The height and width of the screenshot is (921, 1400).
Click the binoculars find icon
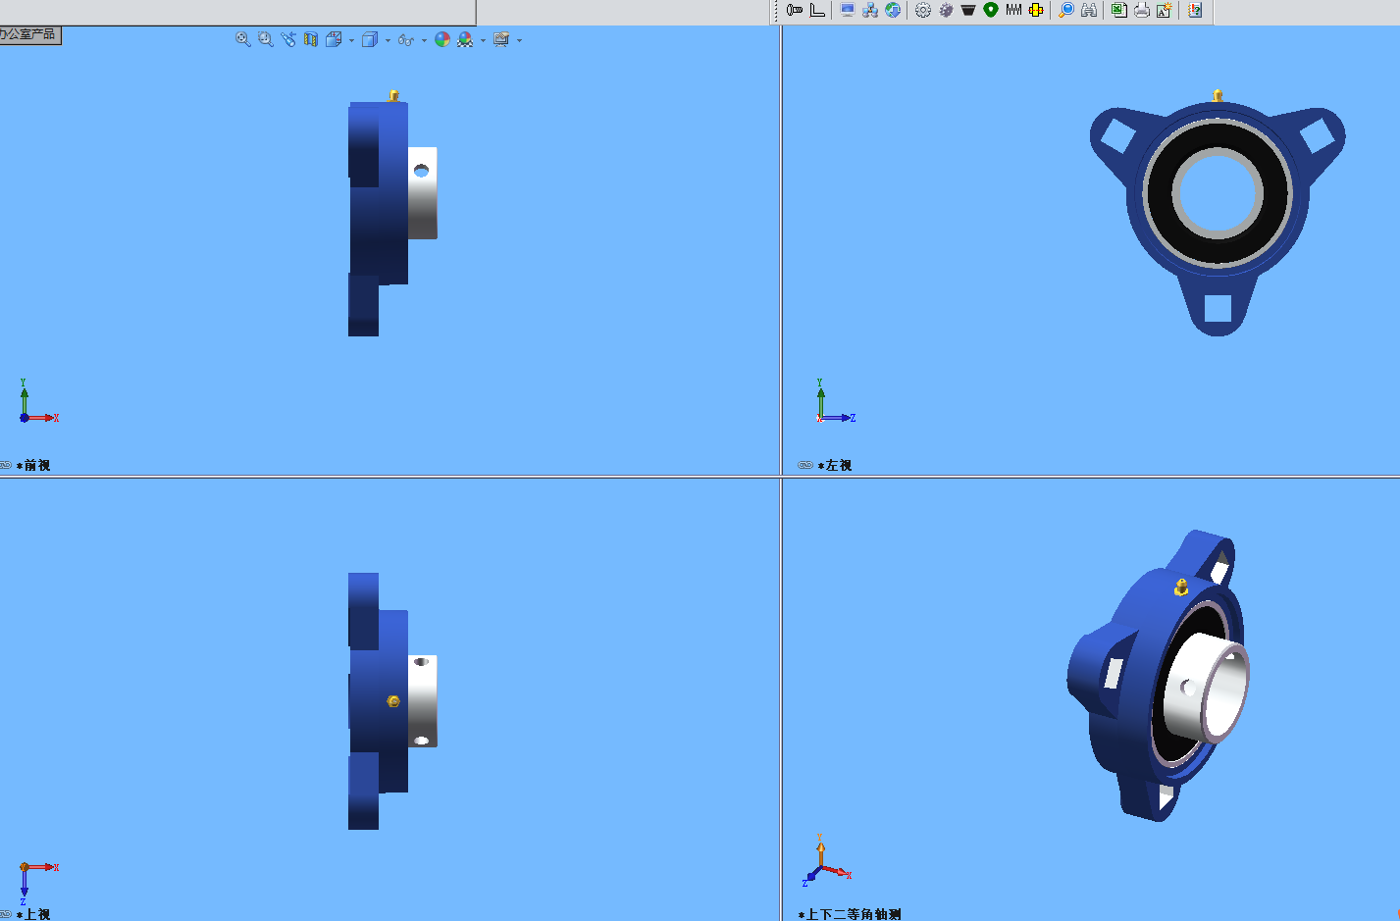pyautogui.click(x=1089, y=10)
